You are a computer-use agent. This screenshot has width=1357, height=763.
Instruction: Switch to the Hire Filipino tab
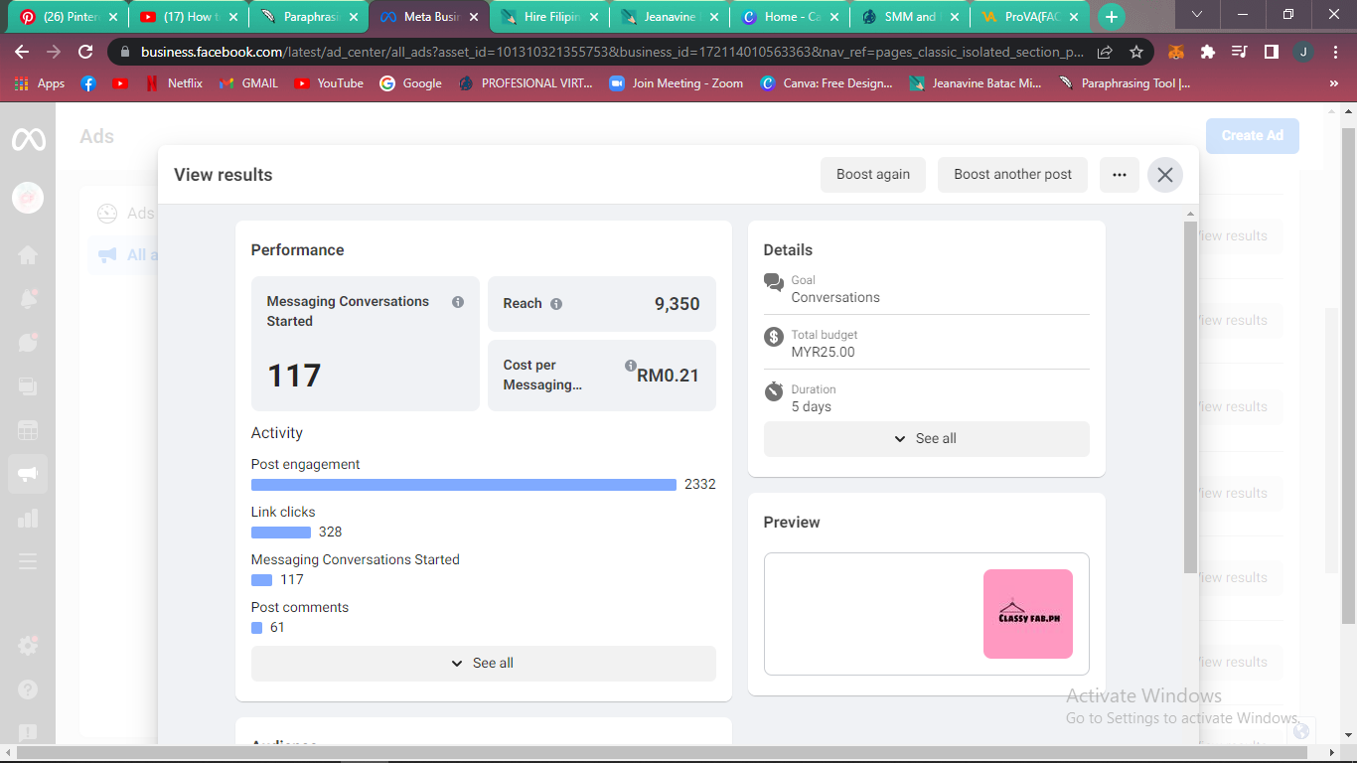(x=549, y=17)
